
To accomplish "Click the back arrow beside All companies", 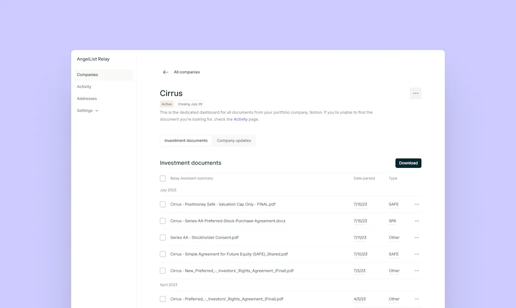I will 165,72.
